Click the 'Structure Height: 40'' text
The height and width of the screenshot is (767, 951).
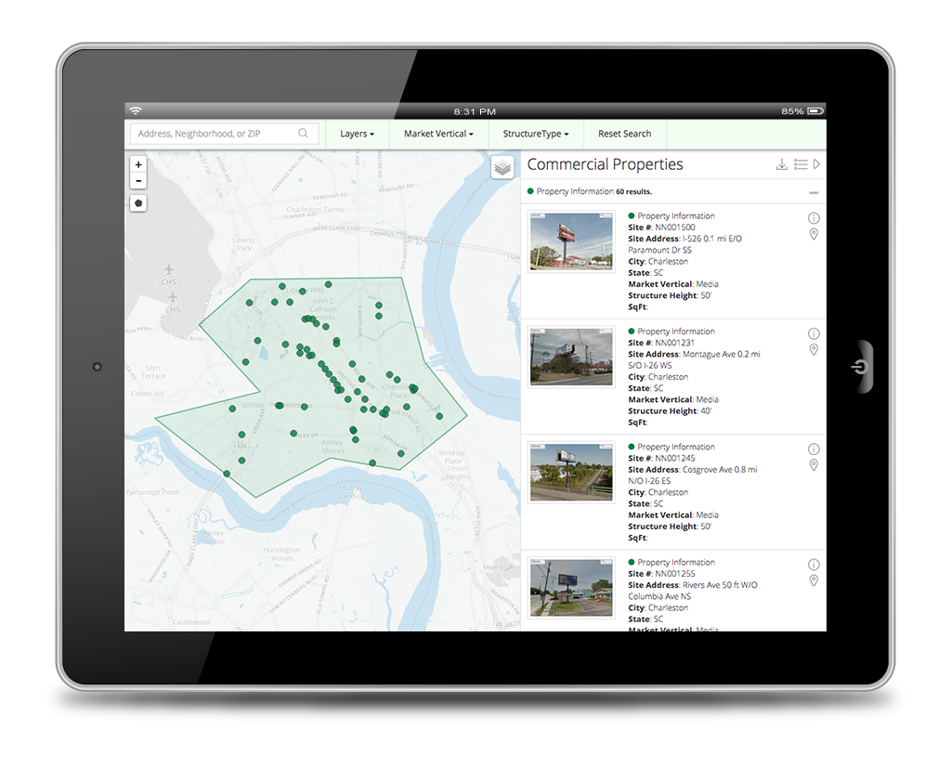[x=671, y=411]
